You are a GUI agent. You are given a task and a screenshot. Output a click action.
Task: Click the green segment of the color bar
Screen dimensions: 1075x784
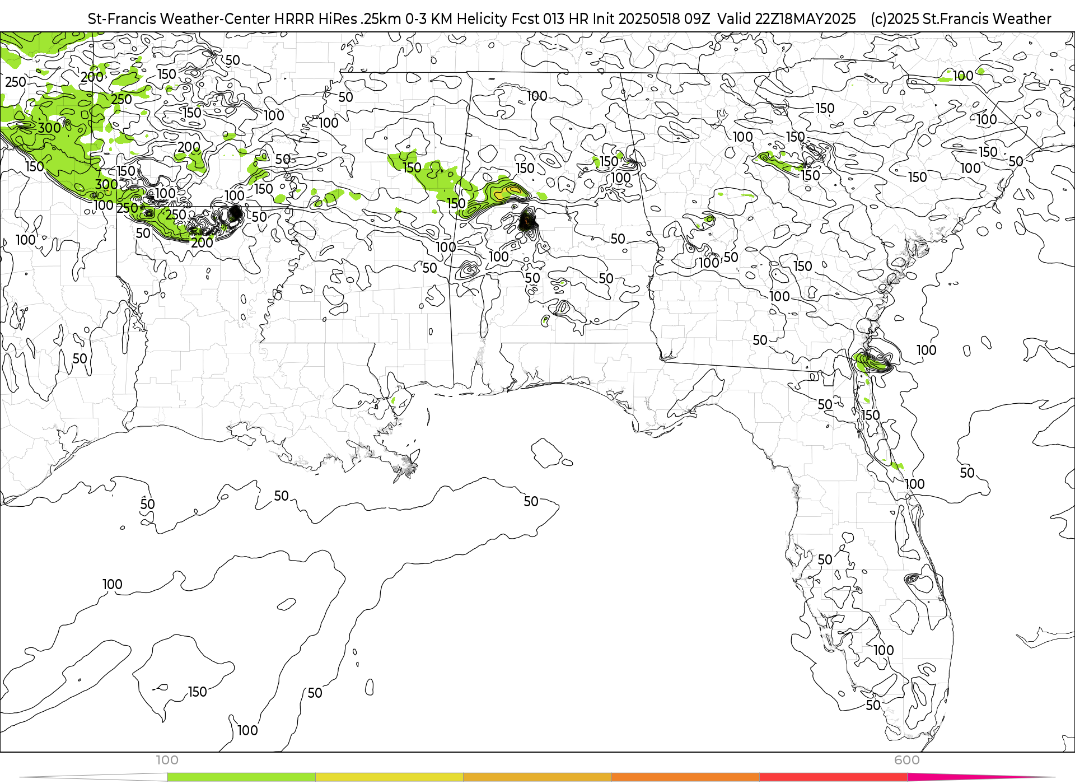241,777
